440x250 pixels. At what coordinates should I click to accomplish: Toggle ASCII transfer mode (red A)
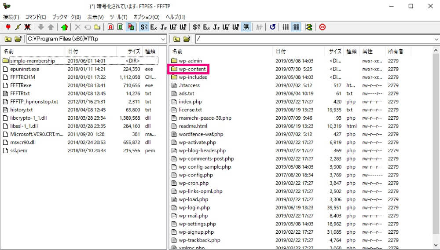point(110,27)
